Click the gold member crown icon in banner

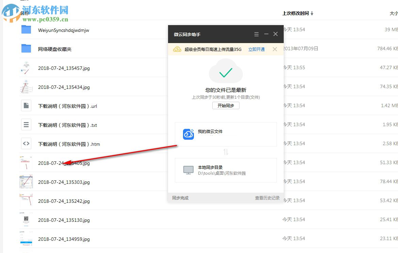click(177, 49)
